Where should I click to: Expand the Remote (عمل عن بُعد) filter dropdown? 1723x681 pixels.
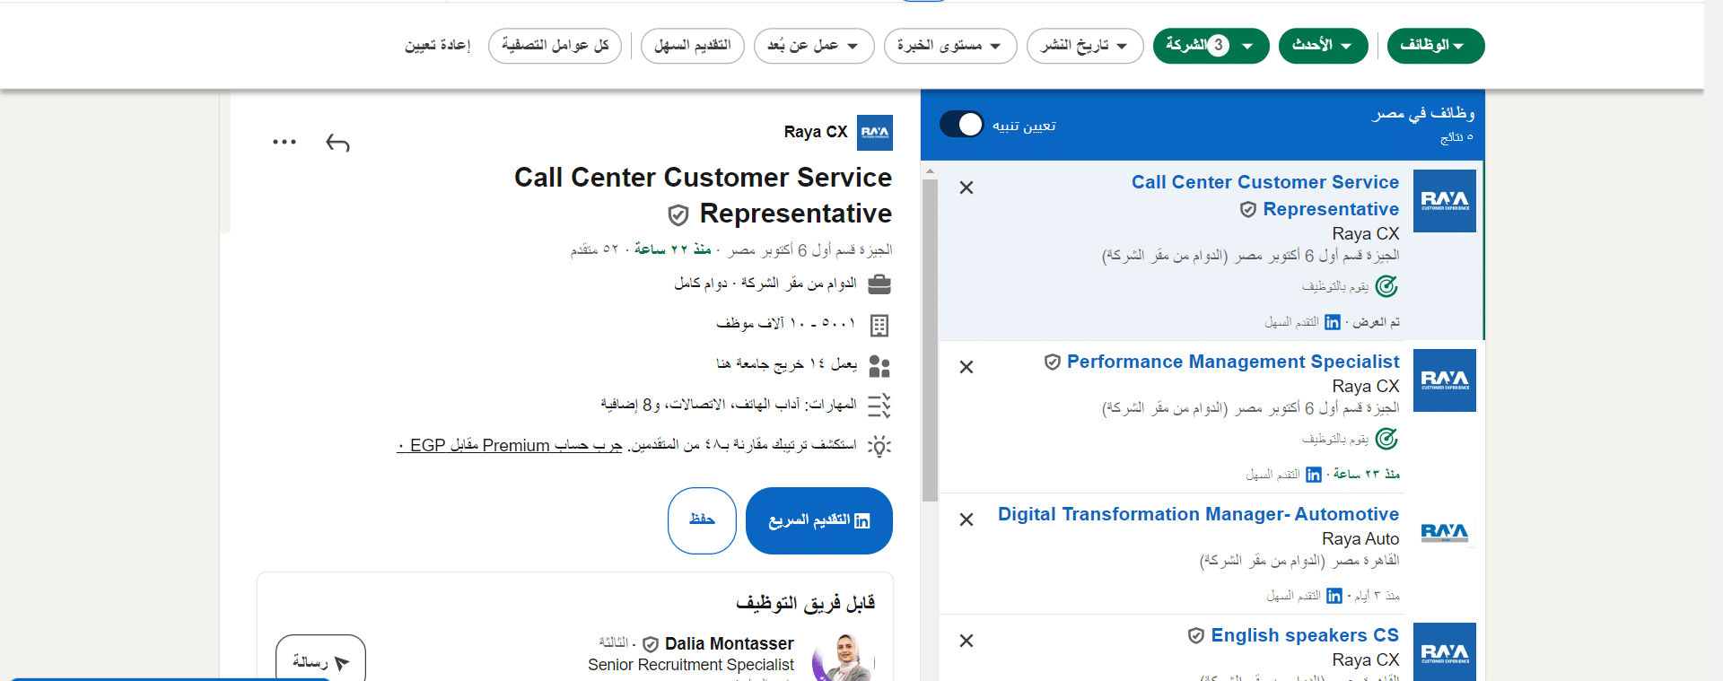tap(814, 46)
